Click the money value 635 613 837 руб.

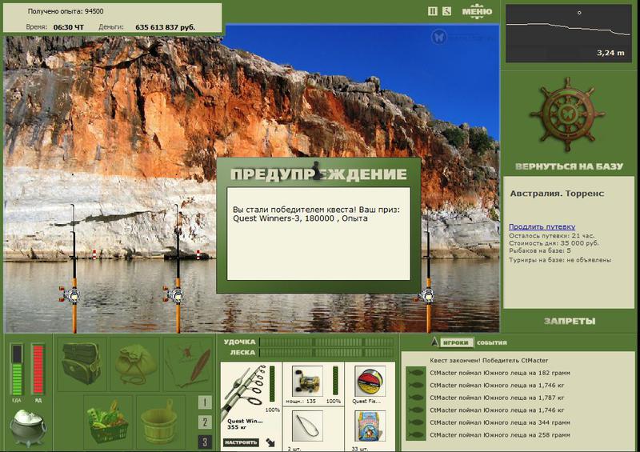(x=166, y=27)
